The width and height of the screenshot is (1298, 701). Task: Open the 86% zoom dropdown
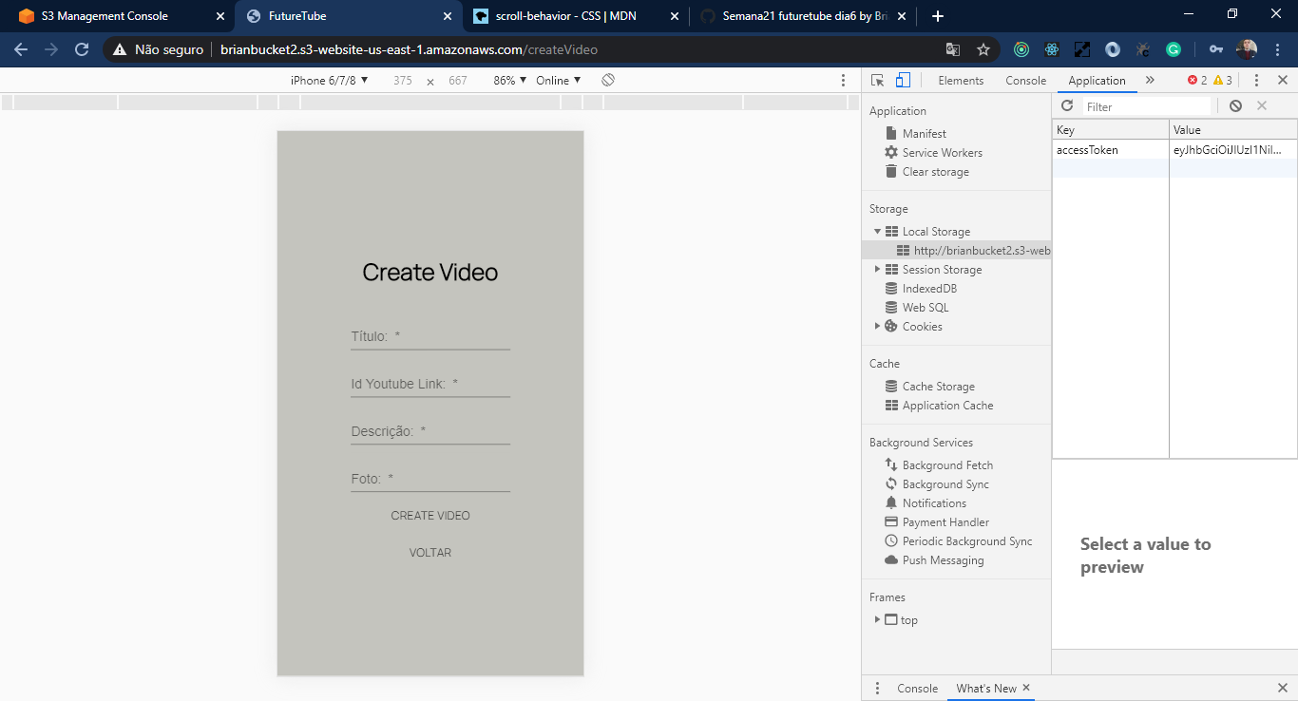tap(509, 81)
